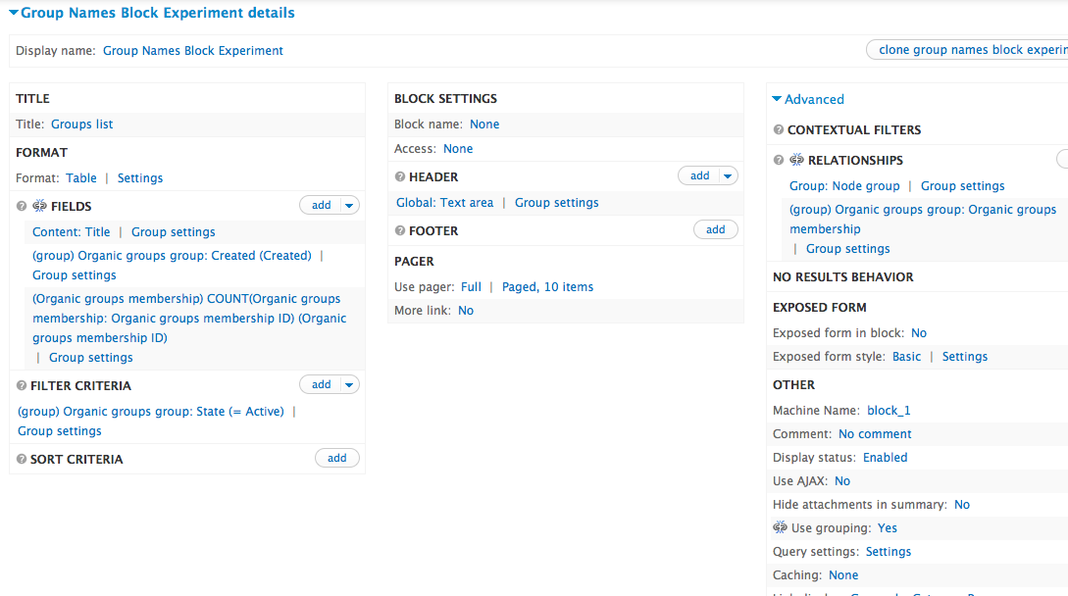Change the Table format setting
Viewport: 1068px width, 596px height.
click(x=81, y=178)
